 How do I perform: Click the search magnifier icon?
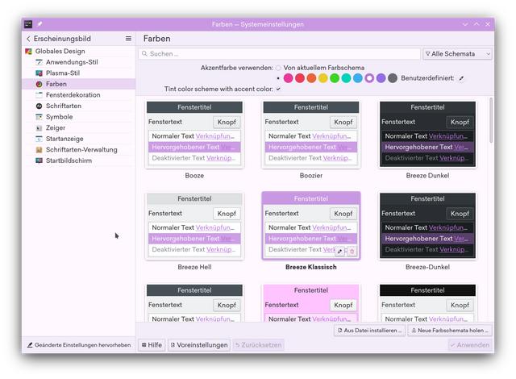[144, 54]
